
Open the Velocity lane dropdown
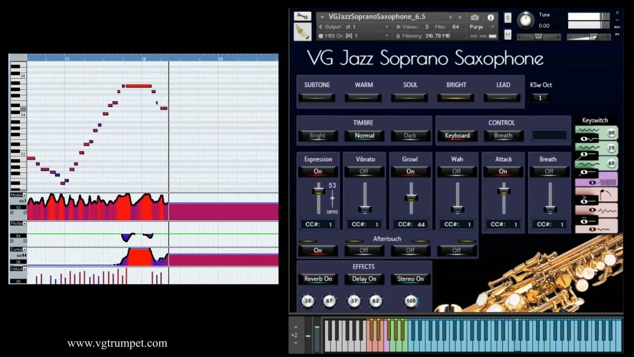24,269
